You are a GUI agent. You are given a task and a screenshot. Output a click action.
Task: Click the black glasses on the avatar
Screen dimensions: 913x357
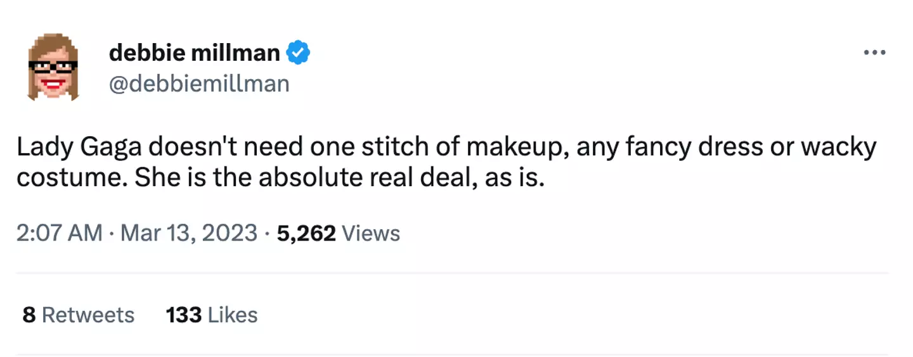(x=53, y=66)
